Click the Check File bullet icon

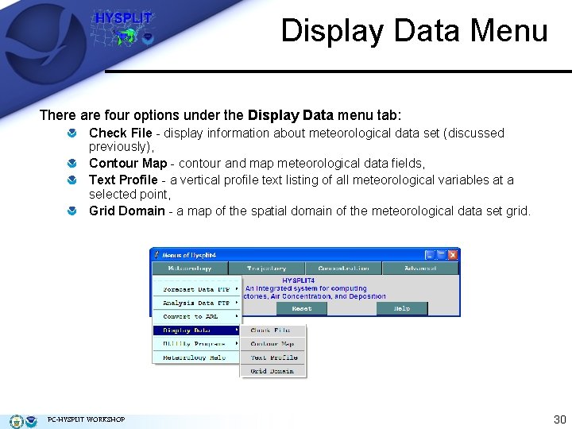point(72,133)
